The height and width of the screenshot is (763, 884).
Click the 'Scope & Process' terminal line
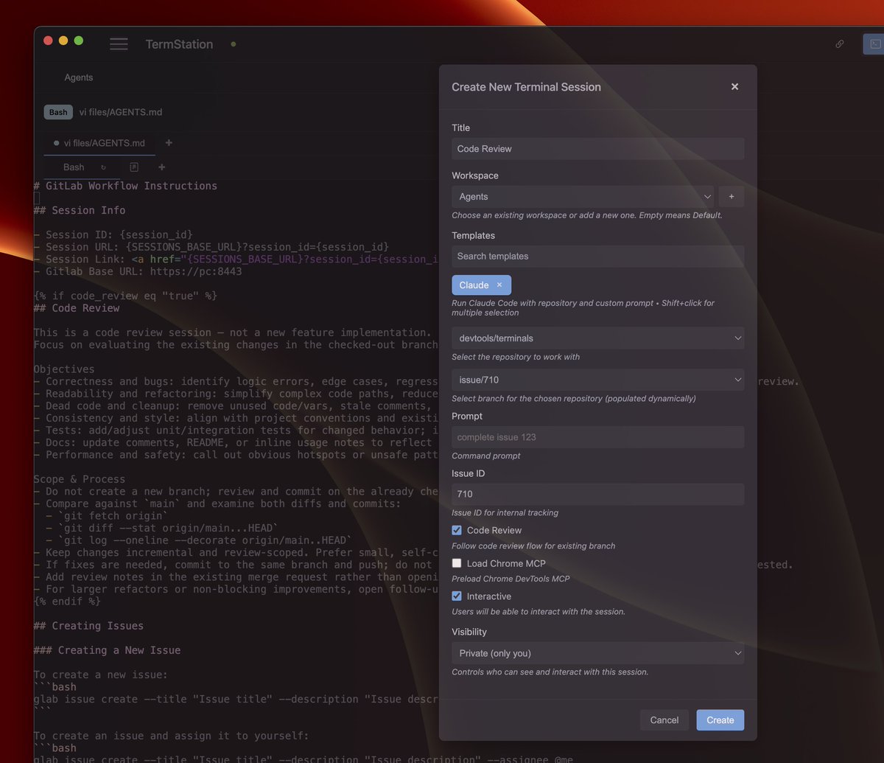(80, 479)
